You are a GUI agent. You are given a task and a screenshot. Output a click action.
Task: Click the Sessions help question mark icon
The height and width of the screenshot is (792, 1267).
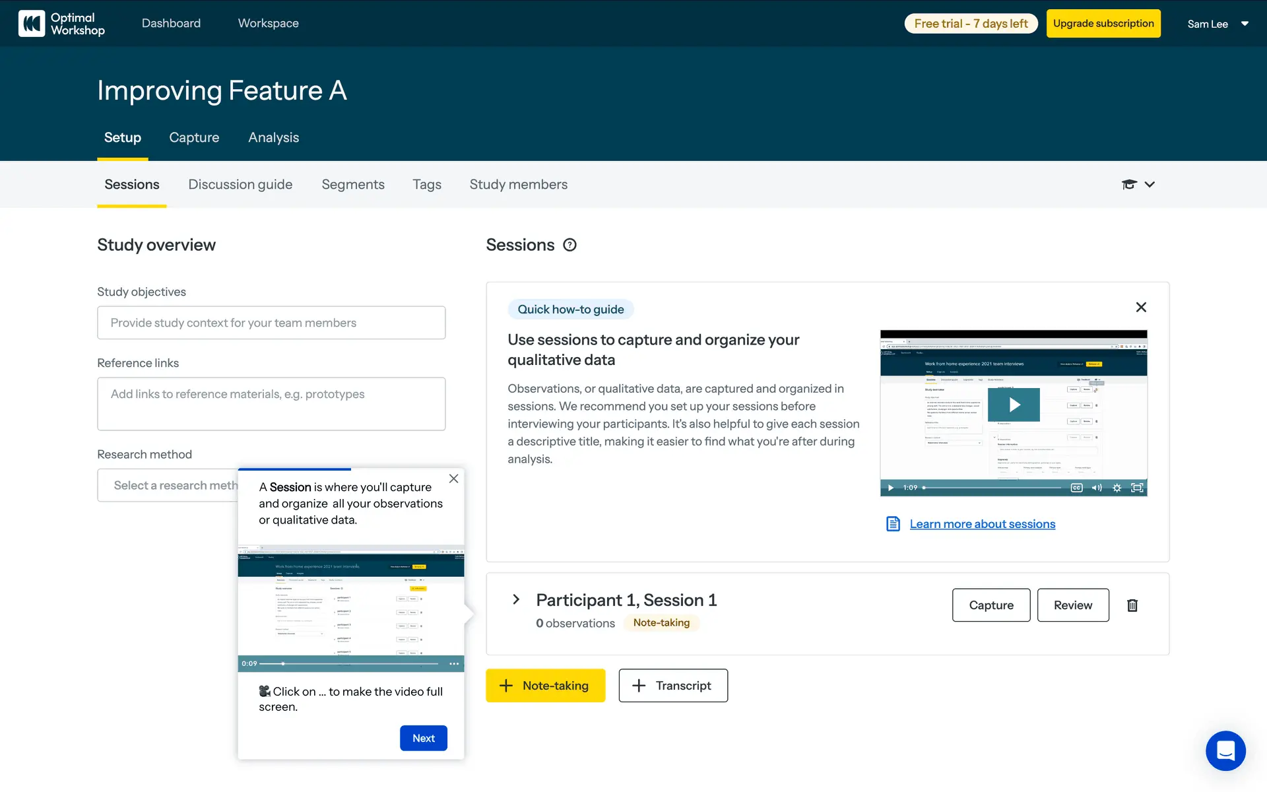569,245
